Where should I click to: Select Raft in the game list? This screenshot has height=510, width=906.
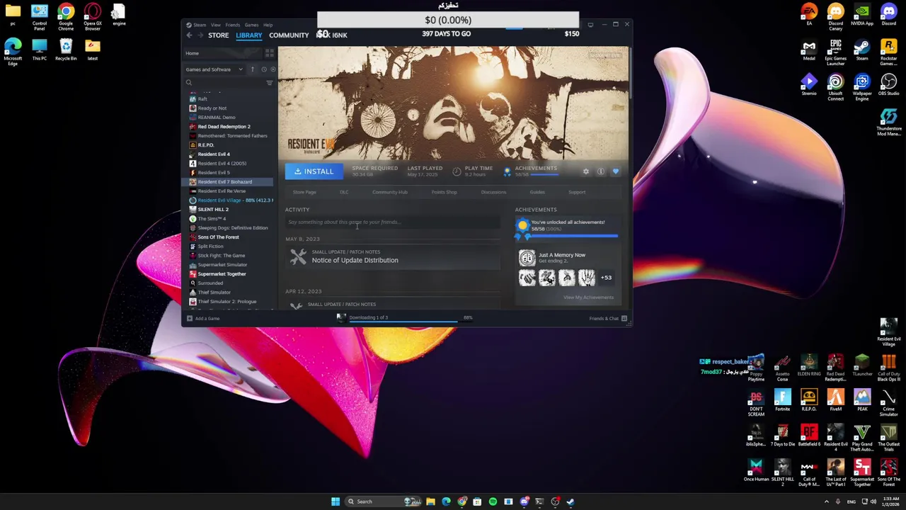point(202,99)
